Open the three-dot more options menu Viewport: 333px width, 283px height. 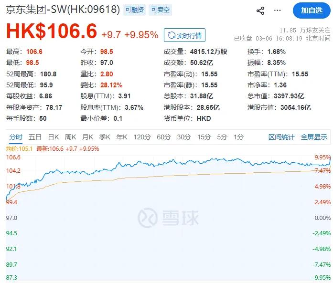click(x=277, y=10)
